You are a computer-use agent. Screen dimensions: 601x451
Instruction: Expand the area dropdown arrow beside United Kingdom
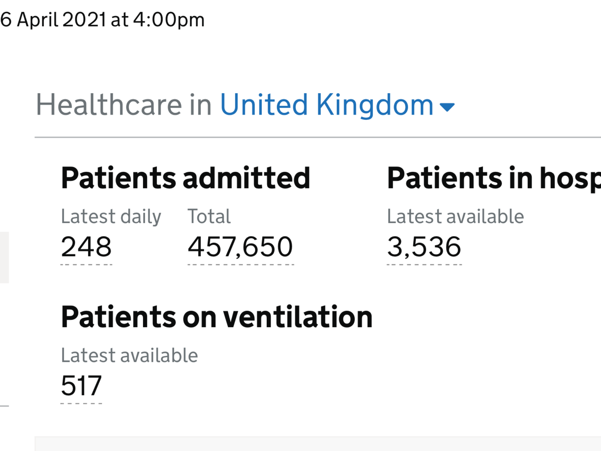tap(447, 107)
